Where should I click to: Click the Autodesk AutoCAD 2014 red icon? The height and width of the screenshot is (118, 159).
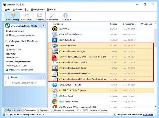(x=55, y=57)
